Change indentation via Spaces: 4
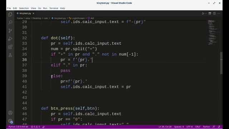This screenshot has width=229, height=129. pos(179,127)
